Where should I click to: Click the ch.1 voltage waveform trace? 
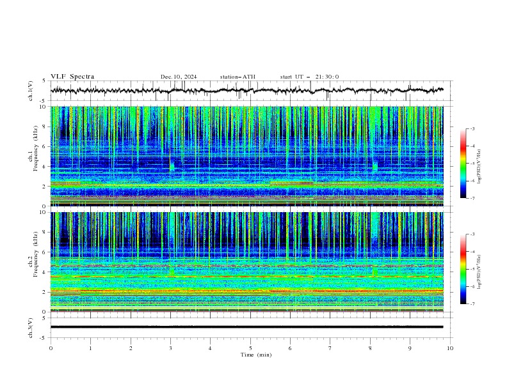(247, 91)
